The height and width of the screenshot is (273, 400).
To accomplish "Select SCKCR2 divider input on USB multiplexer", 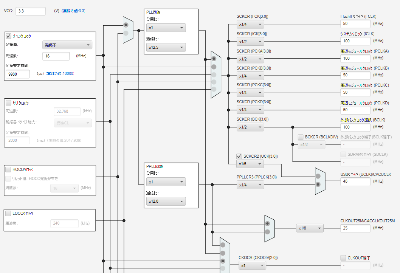I will pyautogui.click(x=318, y=176).
